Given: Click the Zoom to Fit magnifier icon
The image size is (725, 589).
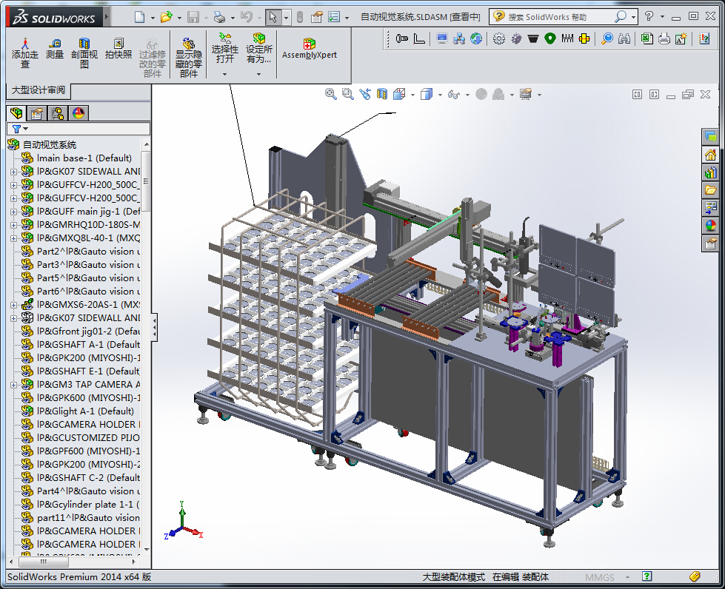Looking at the screenshot, I should pyautogui.click(x=330, y=94).
